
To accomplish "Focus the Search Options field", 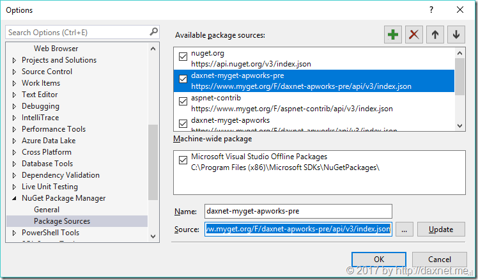I will (78, 32).
